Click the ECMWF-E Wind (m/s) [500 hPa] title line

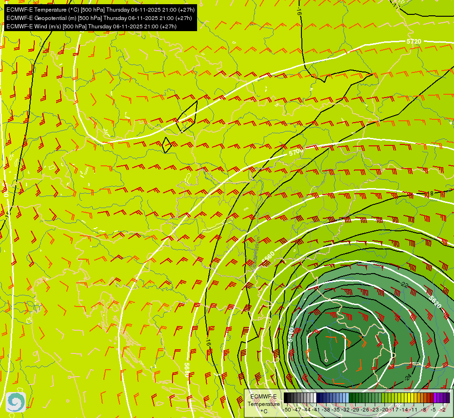pos(91,26)
